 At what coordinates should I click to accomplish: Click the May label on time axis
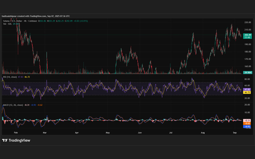tap(108, 133)
